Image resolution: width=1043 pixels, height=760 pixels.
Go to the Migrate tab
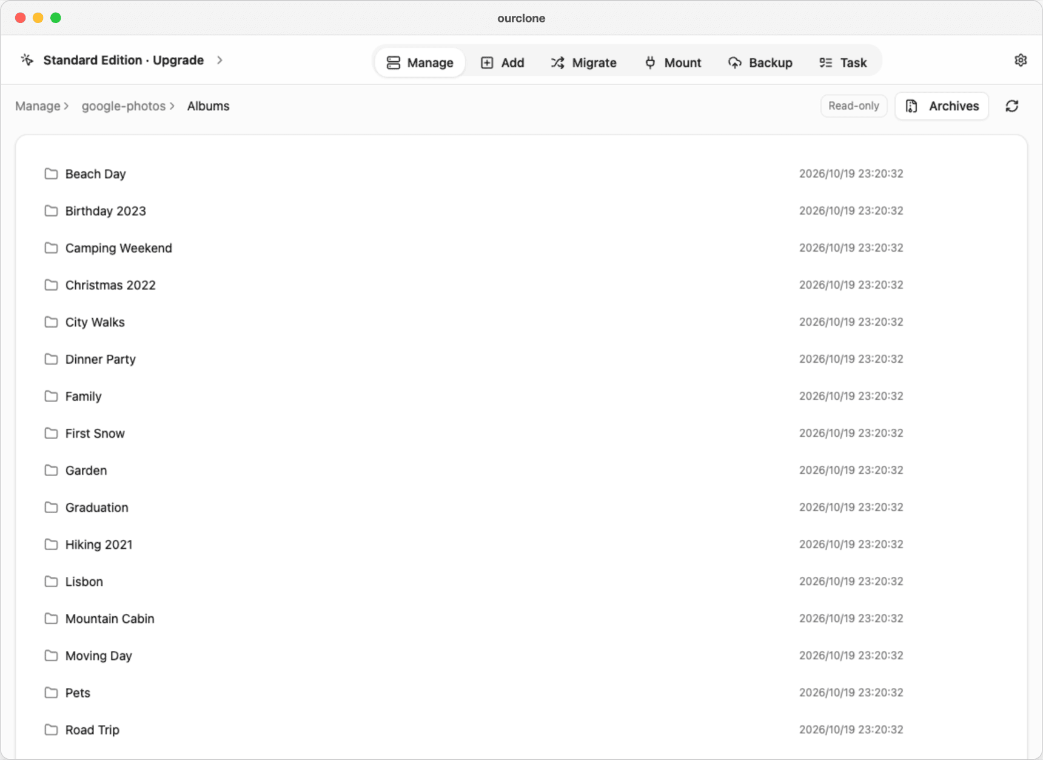[583, 62]
